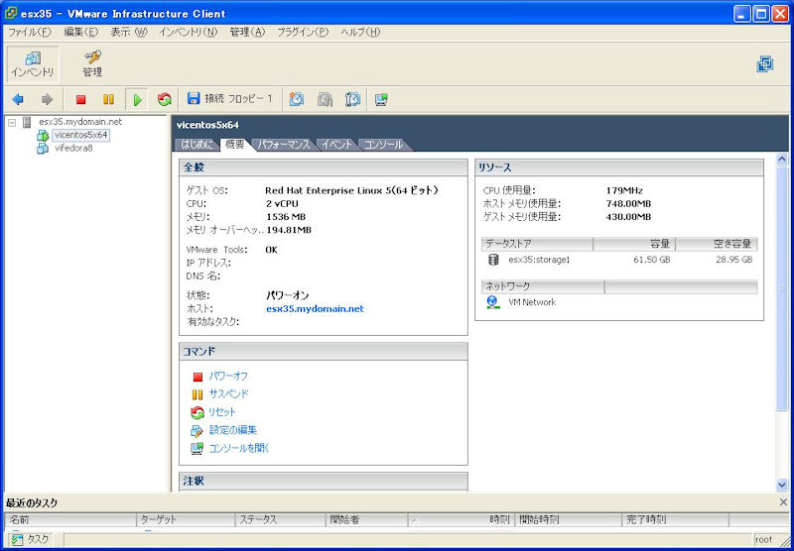
Task: Open the 管理 administration view button
Action: tap(92, 64)
